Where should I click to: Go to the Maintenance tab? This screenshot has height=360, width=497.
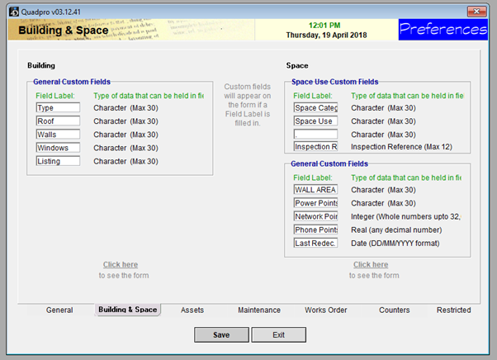259,310
